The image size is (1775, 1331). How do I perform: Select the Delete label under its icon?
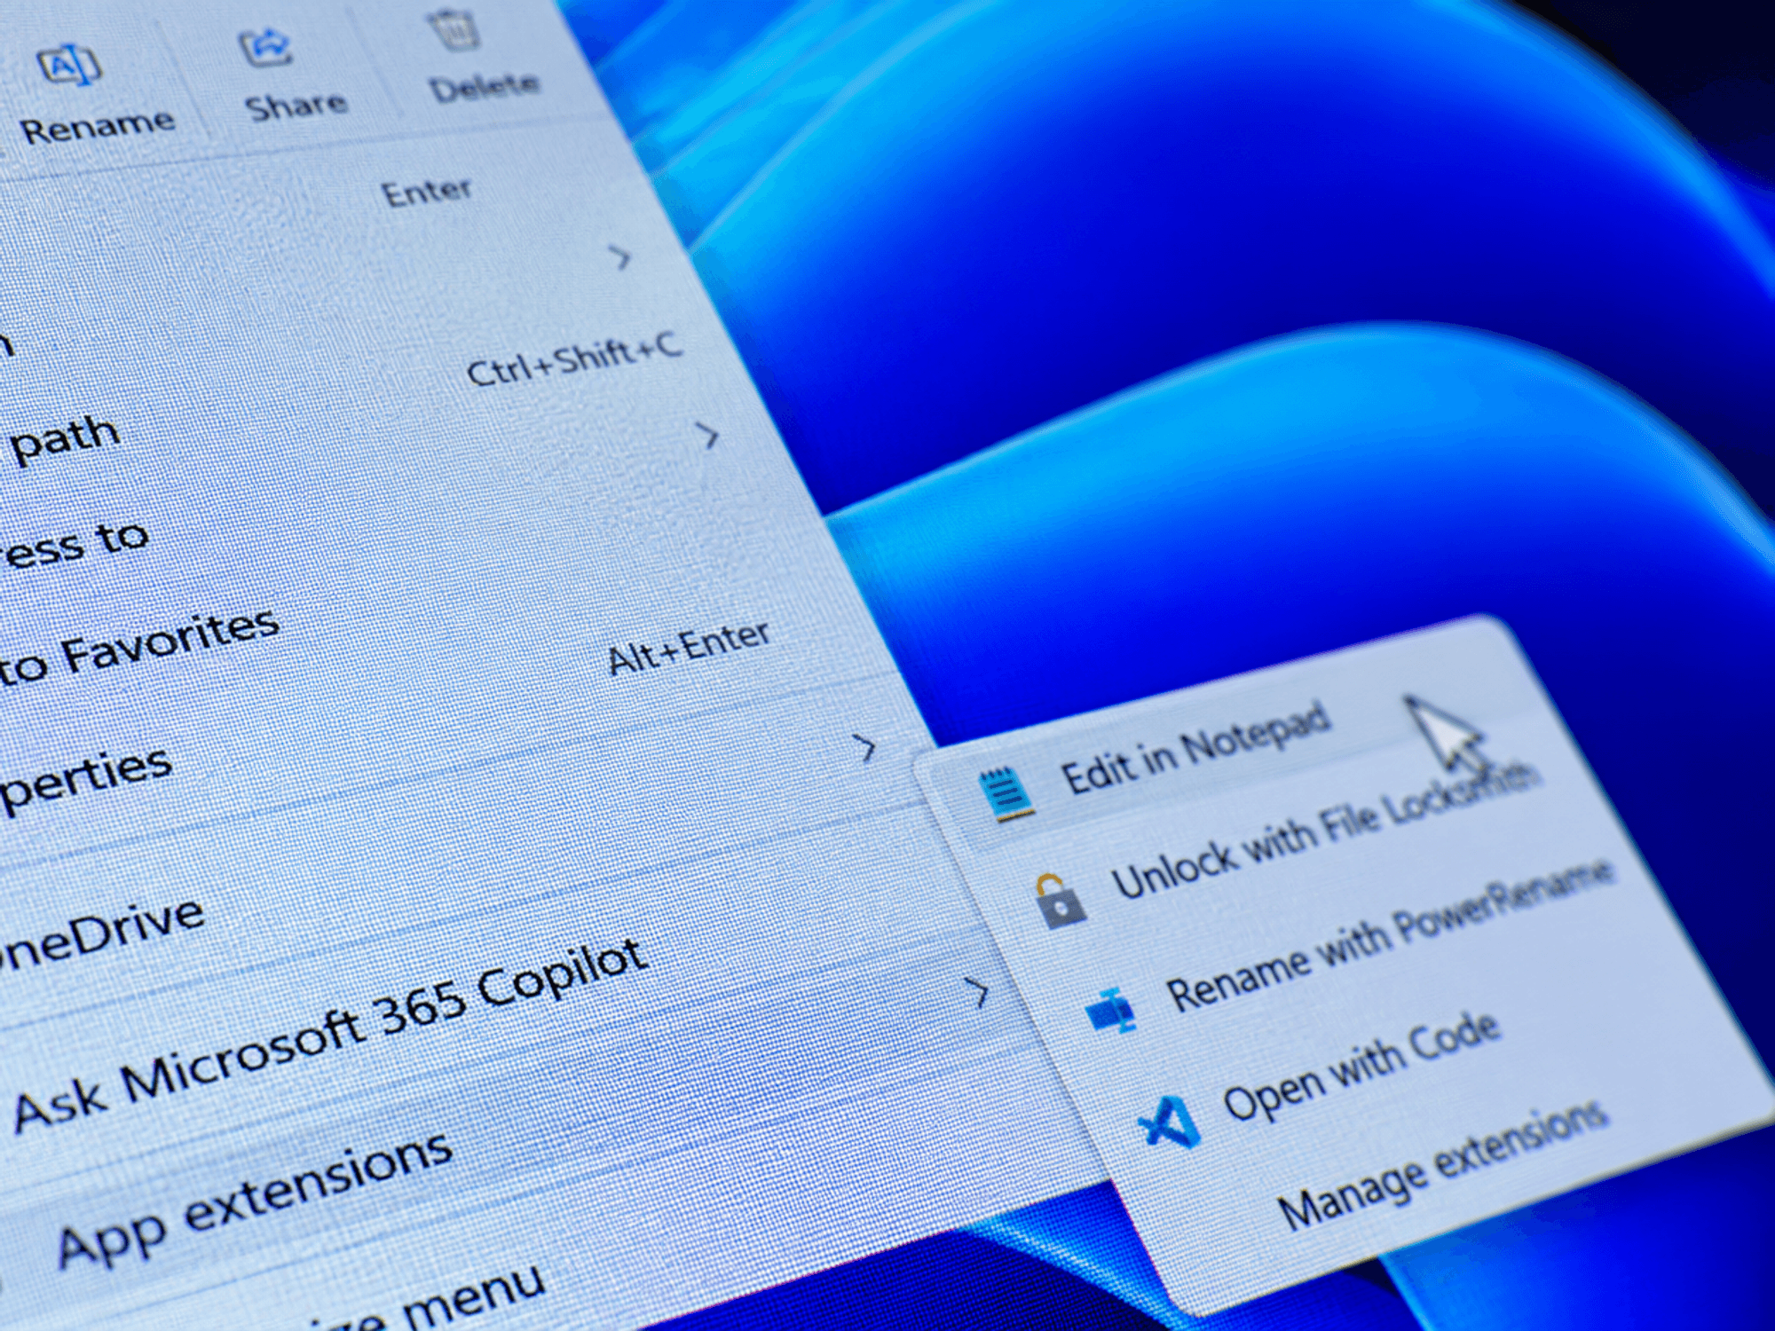click(x=485, y=86)
